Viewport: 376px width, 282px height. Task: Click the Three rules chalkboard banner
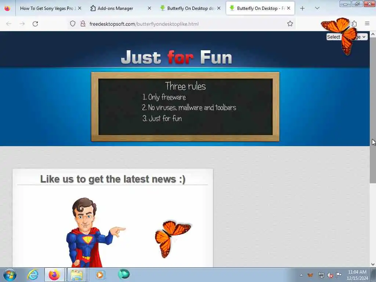185,107
